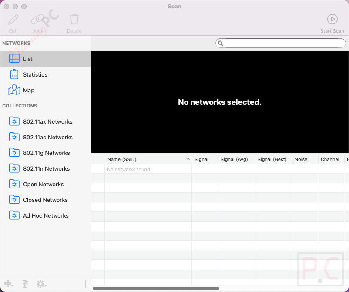Sort by Signal (Avg) column header

click(x=236, y=159)
